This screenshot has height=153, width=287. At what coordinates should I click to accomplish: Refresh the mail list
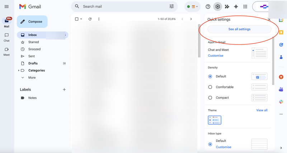coord(90,19)
